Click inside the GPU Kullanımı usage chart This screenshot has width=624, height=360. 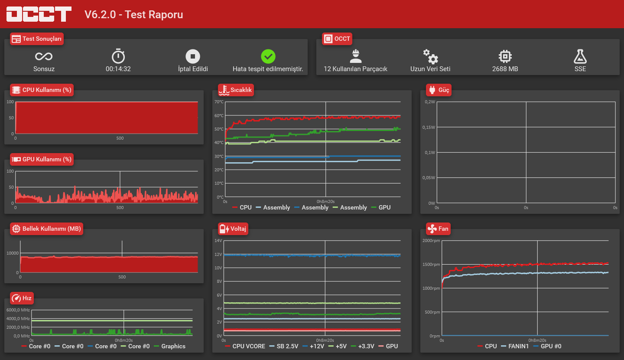pos(107,187)
